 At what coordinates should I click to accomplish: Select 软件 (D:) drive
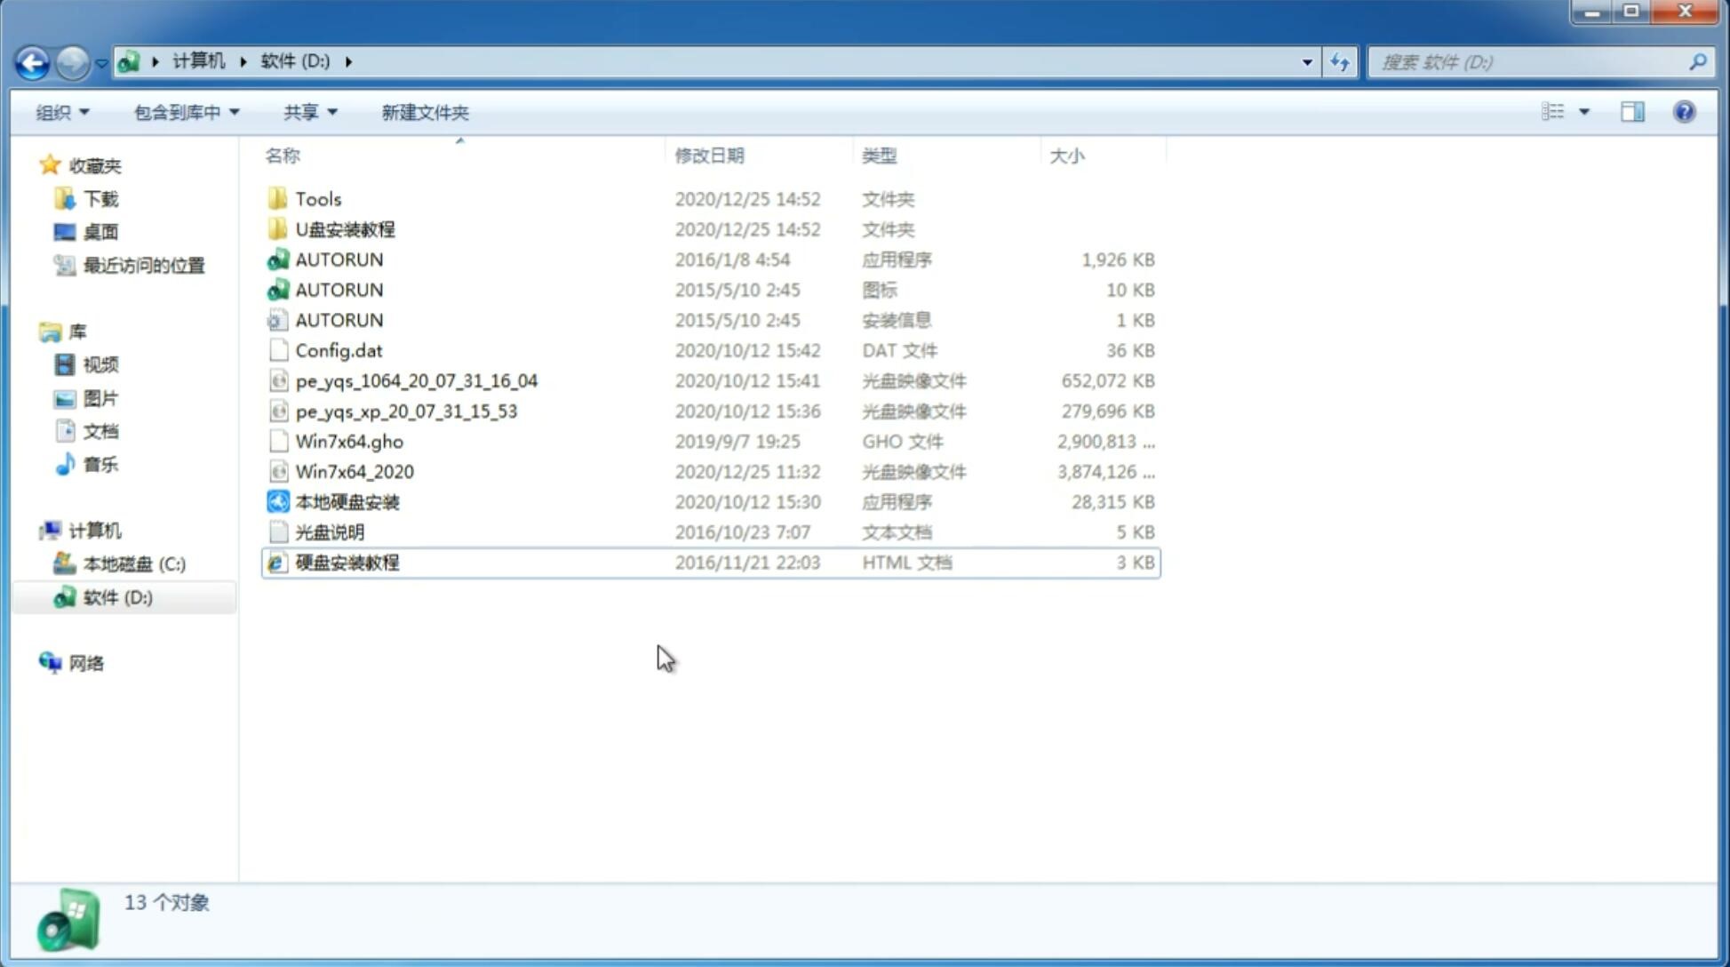116,596
